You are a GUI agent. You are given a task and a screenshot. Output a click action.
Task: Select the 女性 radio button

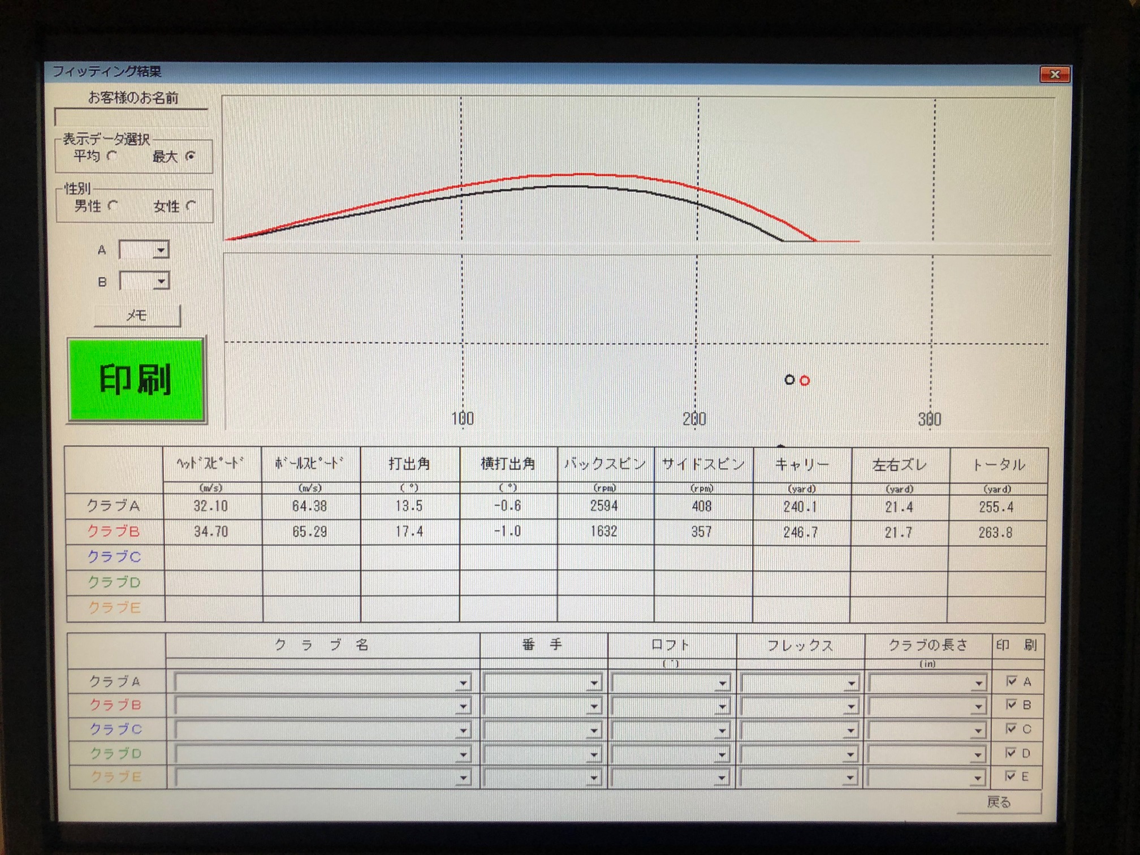click(191, 206)
